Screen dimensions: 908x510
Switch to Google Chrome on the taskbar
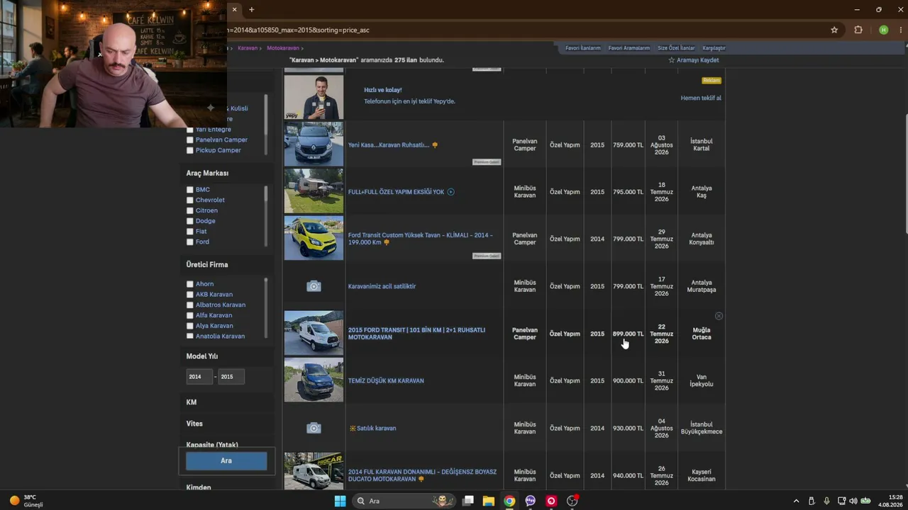(x=509, y=501)
